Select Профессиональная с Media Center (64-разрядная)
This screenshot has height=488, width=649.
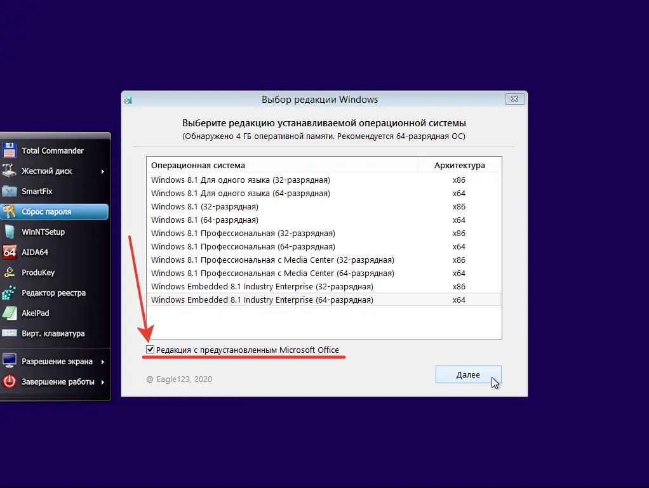(x=324, y=273)
